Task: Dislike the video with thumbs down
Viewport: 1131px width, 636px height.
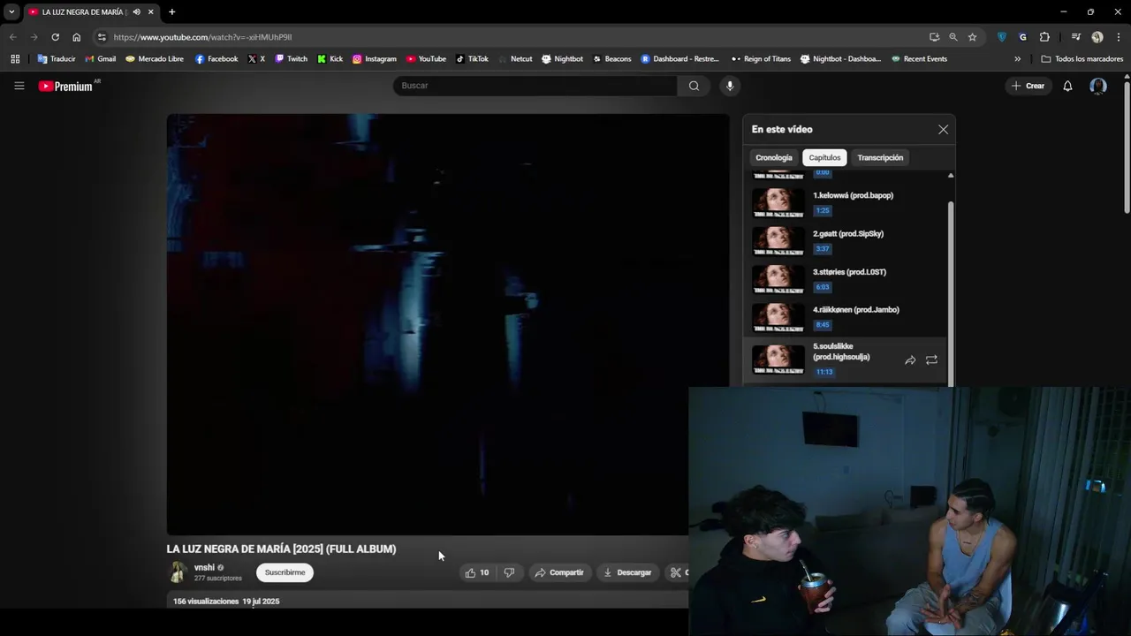Action: click(509, 572)
